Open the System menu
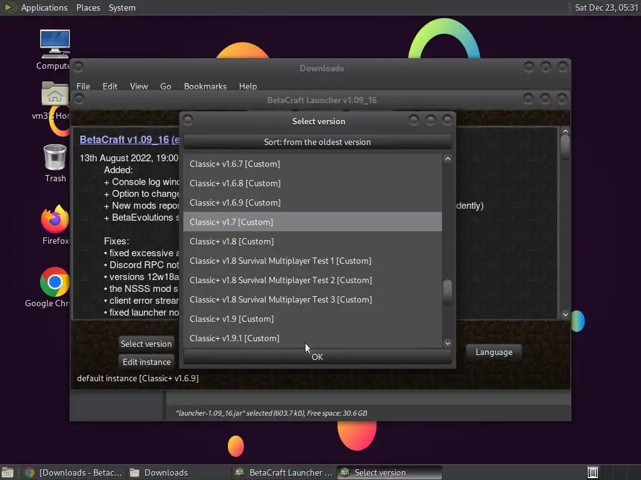This screenshot has height=480, width=641. [x=122, y=7]
